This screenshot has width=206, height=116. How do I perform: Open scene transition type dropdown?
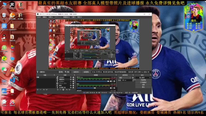pos(125,78)
